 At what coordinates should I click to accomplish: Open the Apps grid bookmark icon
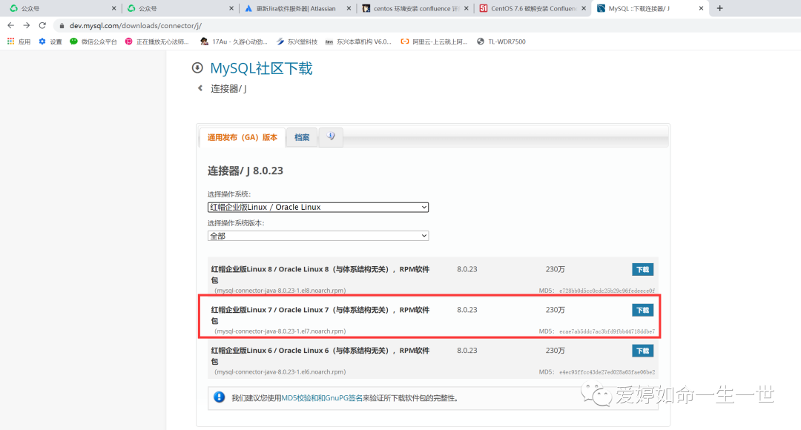tap(10, 42)
